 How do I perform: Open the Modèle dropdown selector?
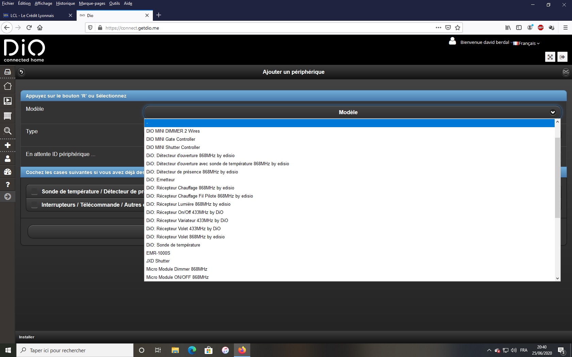pos(352,112)
